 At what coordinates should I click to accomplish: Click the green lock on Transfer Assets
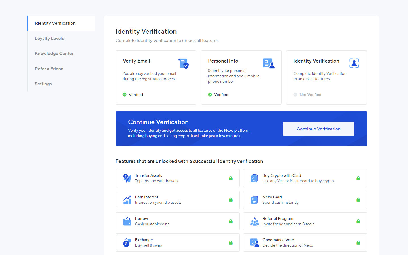click(231, 178)
